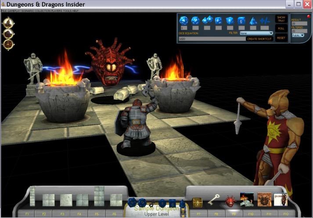313x218 pixels.
Task: Open the Collection menu
Action: 43,11
